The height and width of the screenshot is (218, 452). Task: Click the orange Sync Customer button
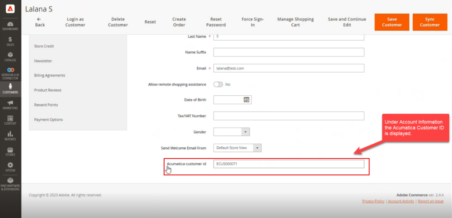pos(430,22)
